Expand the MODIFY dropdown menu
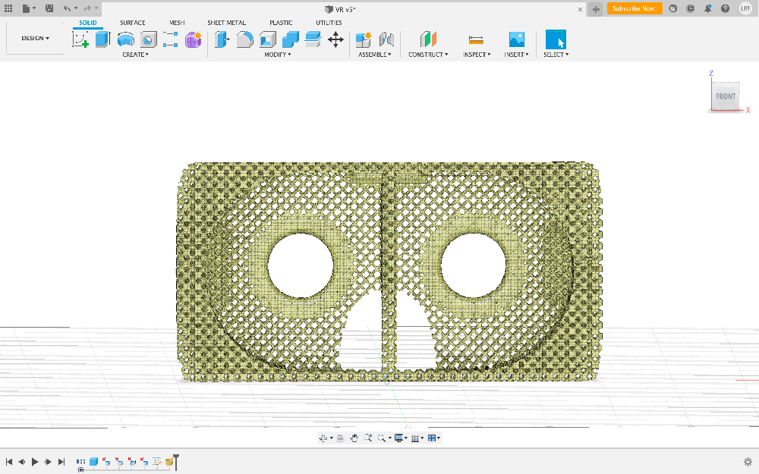 tap(277, 55)
